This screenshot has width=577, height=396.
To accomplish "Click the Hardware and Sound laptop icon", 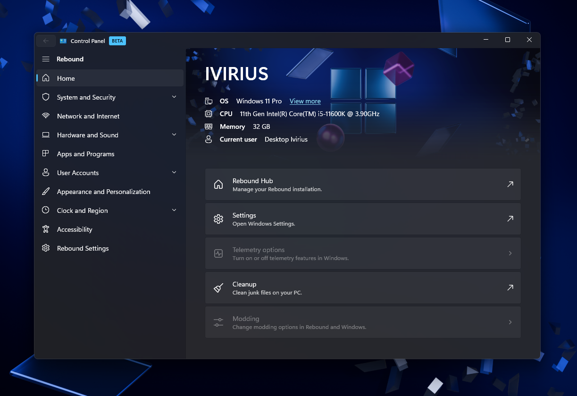I will click(46, 135).
